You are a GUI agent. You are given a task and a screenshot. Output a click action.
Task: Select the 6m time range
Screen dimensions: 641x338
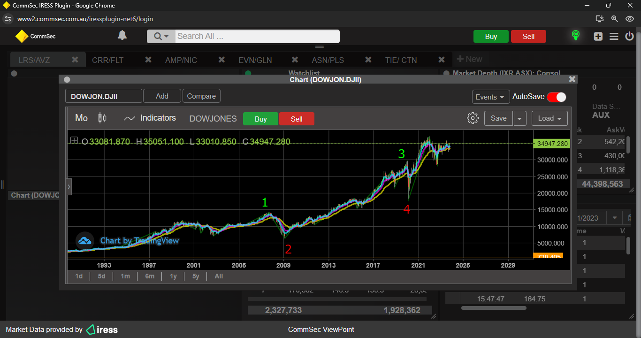tap(150, 276)
